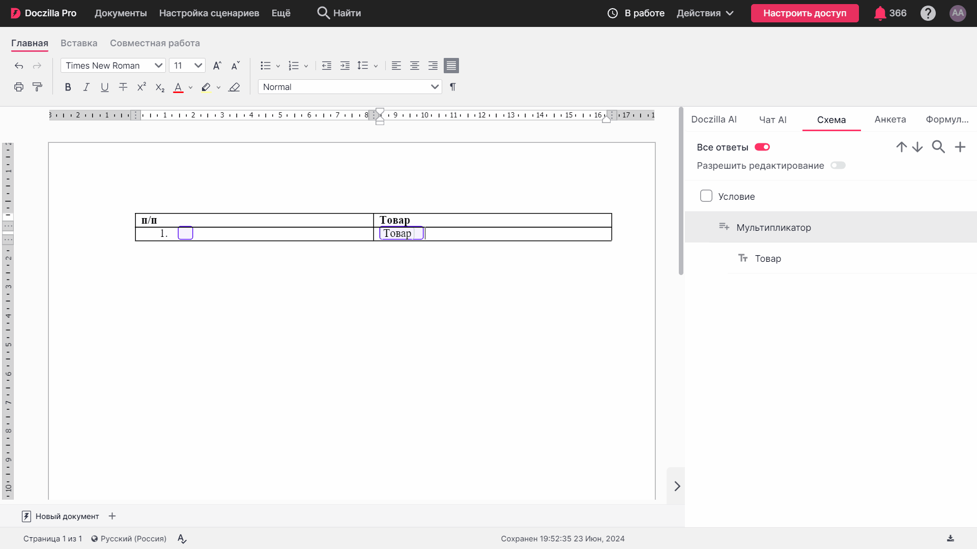Open the line spacing dropdown arrow

pyautogui.click(x=376, y=66)
